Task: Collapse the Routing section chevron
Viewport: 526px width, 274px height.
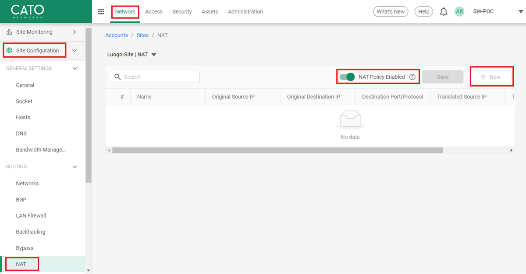Action: [75, 167]
